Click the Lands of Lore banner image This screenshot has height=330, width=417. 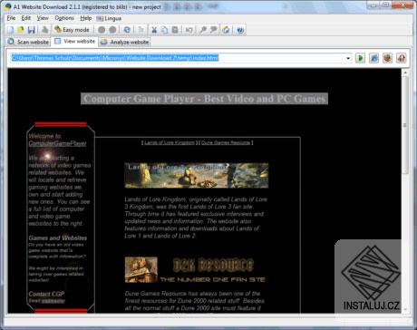click(197, 175)
